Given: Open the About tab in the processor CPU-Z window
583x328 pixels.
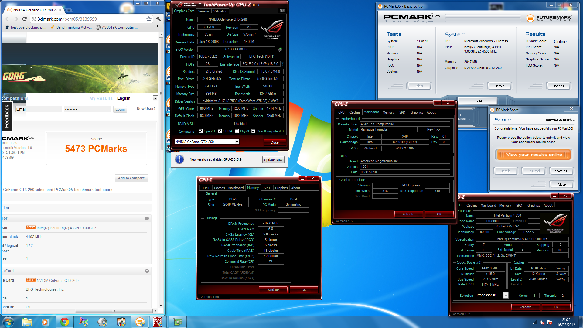Looking at the screenshot, I should pos(548,205).
